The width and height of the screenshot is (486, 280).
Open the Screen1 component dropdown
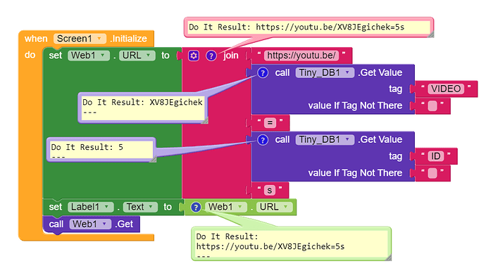coord(80,39)
